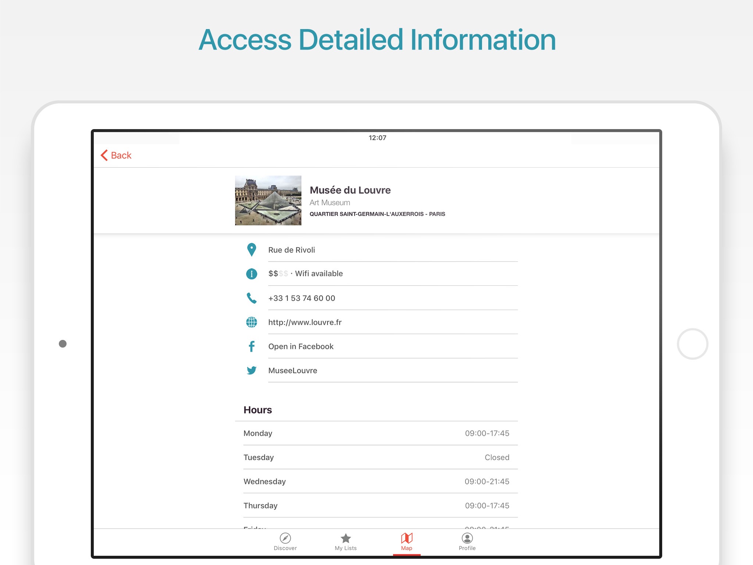Tap Open in Facebook
Viewport: 753px width, 565px height.
click(x=301, y=347)
